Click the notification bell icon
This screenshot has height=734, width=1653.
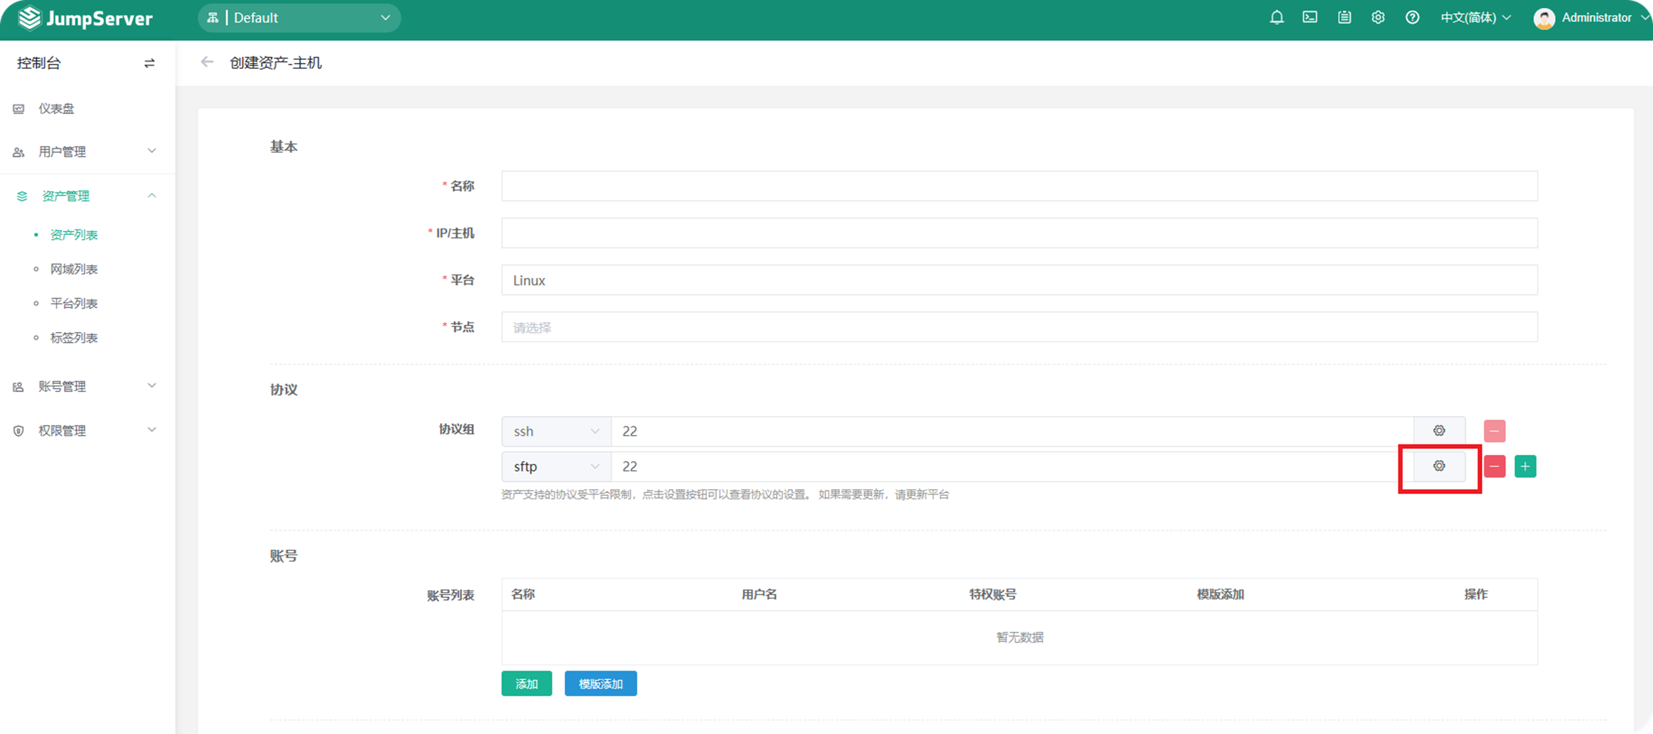1276,17
